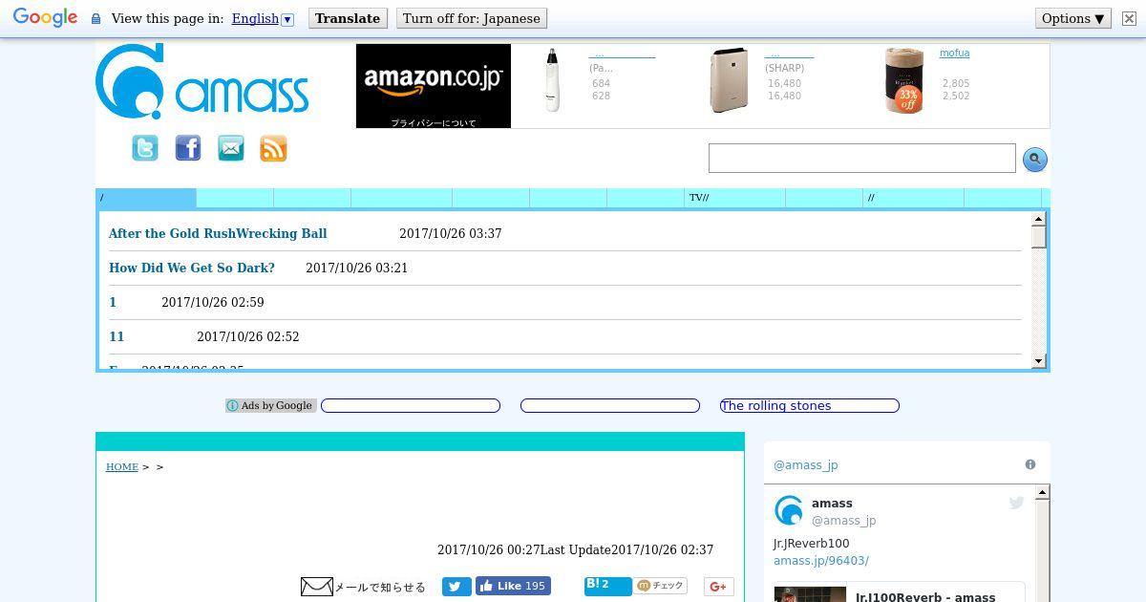Close the Google Translate bar
Image resolution: width=1146 pixels, height=602 pixels.
1128,18
